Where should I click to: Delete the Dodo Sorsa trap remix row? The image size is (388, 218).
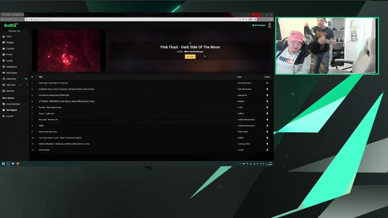267,131
